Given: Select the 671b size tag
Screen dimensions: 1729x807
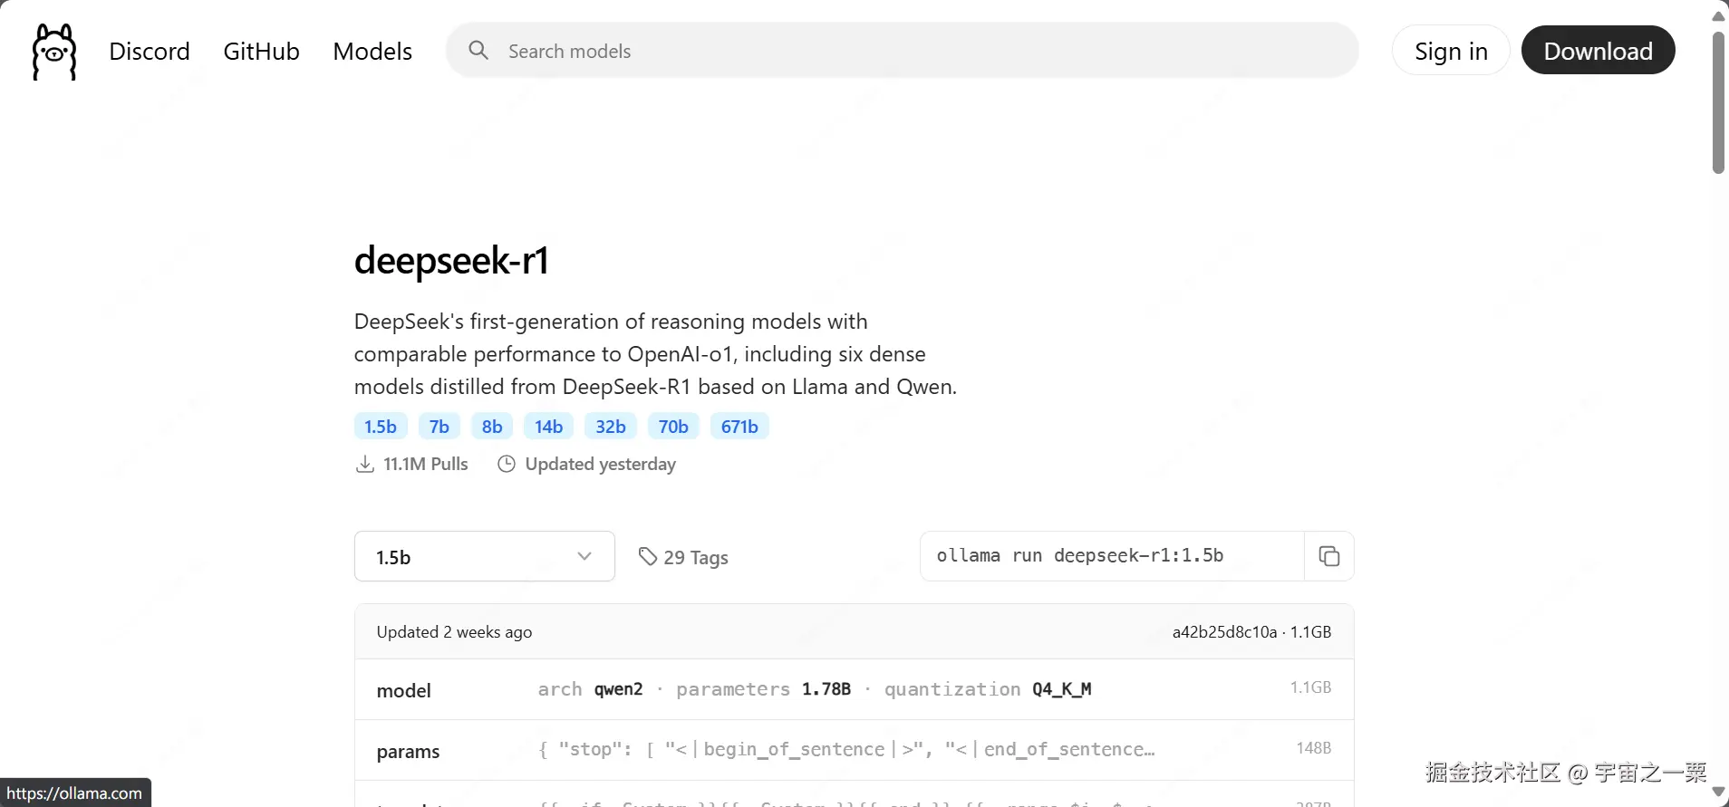Looking at the screenshot, I should pyautogui.click(x=739, y=427).
